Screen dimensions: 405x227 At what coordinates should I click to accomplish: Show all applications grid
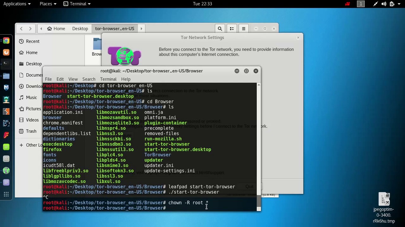click(x=6, y=194)
